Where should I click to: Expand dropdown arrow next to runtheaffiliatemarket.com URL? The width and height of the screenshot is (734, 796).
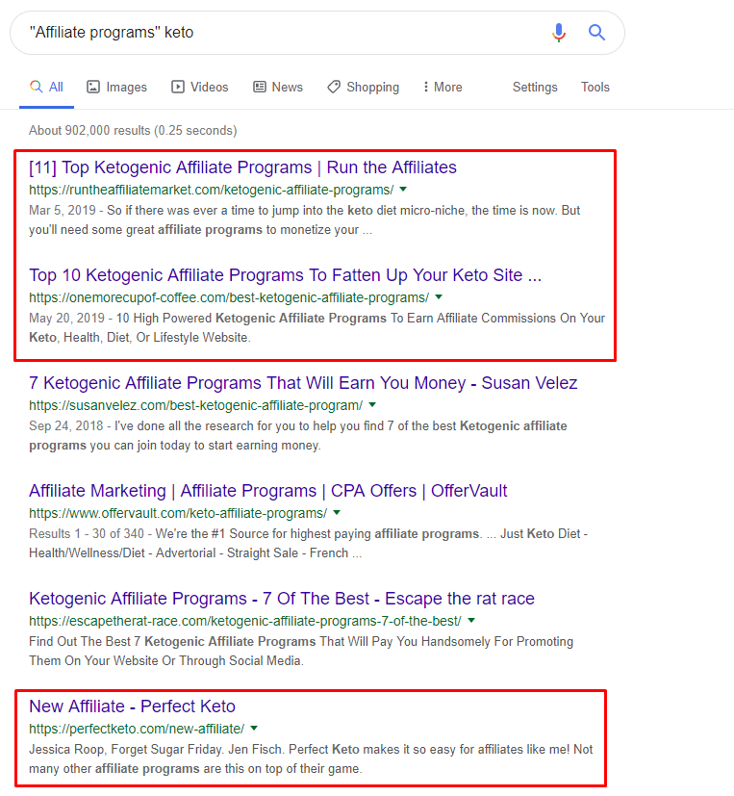pyautogui.click(x=403, y=190)
